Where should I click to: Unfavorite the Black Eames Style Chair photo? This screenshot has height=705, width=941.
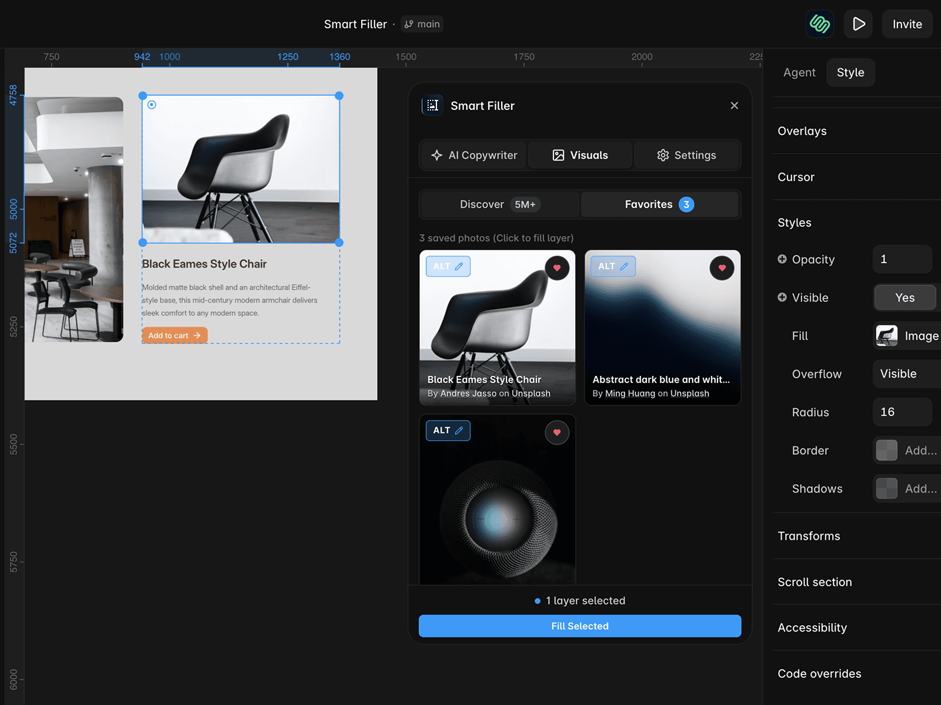pyautogui.click(x=557, y=268)
